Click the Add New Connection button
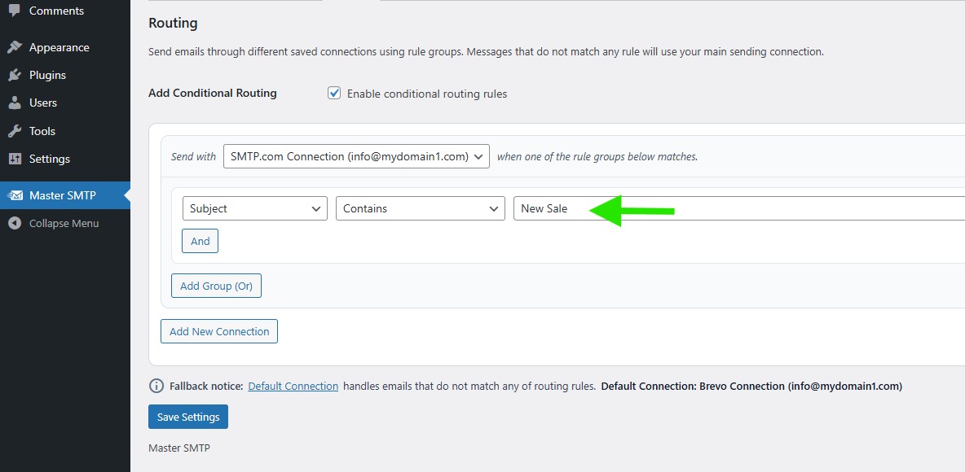Viewport: 965px width, 472px height. (219, 331)
